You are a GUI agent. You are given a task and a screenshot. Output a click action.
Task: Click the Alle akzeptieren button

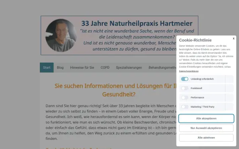coord(206,118)
